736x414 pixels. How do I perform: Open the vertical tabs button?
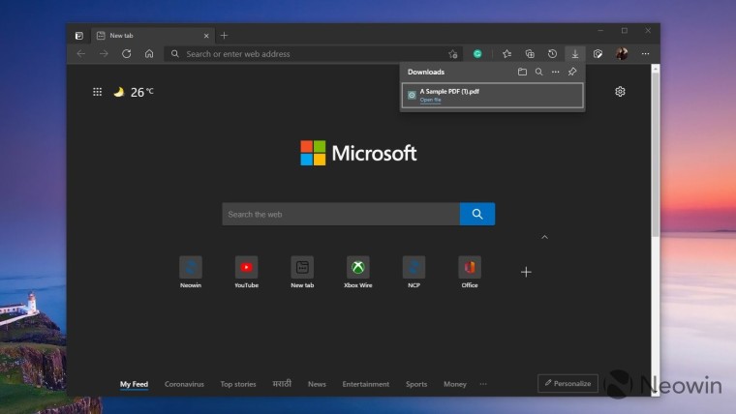coord(78,36)
